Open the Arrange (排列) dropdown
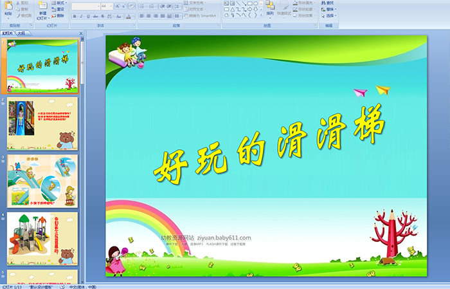Screen dimensions: 450x289 click(x=270, y=8)
